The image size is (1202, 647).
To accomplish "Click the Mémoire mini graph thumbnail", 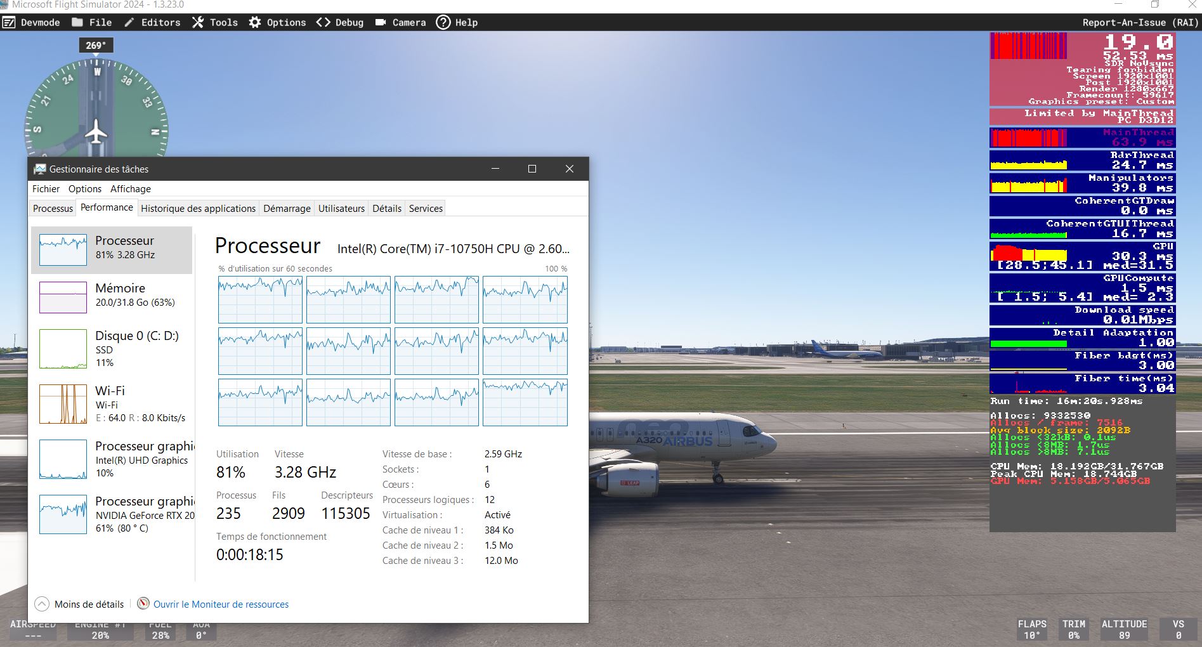I will pyautogui.click(x=63, y=297).
